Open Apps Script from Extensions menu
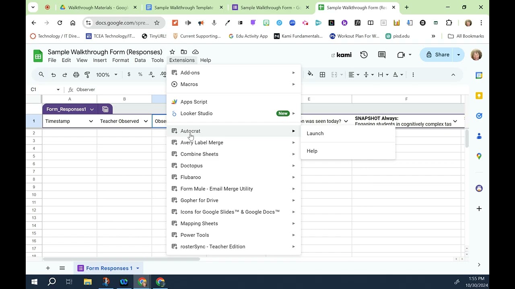Screen dimensions: 515x289 [x=234, y=102]
